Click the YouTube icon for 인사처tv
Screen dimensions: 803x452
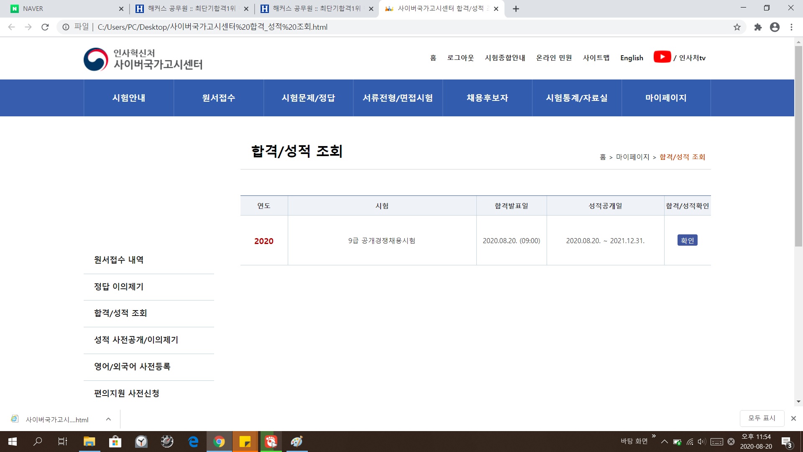tap(662, 57)
